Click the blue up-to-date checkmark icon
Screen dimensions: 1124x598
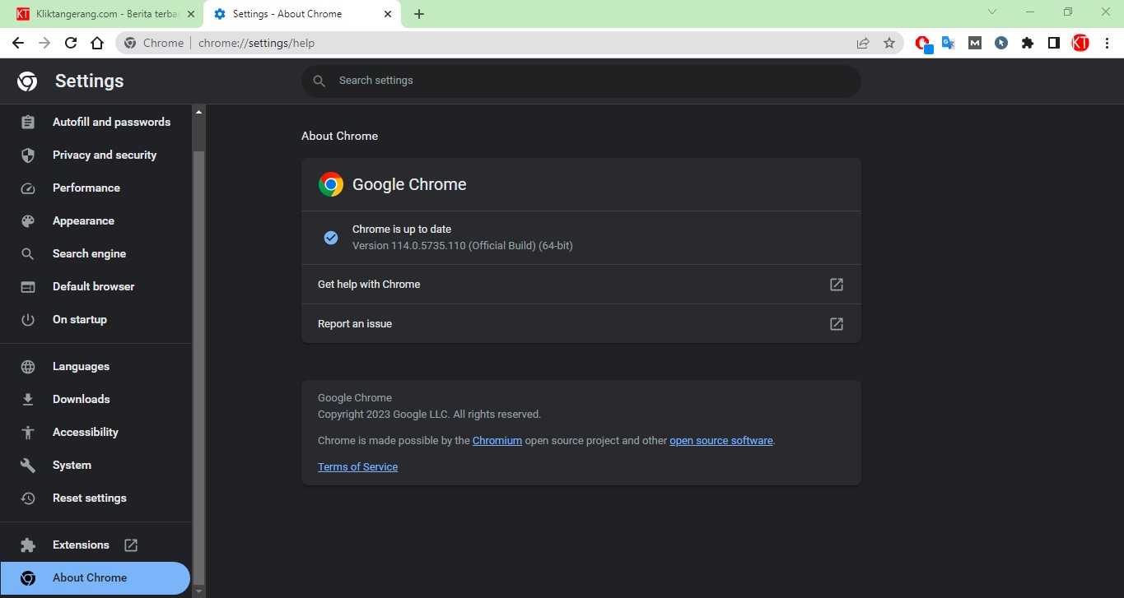[x=331, y=238]
